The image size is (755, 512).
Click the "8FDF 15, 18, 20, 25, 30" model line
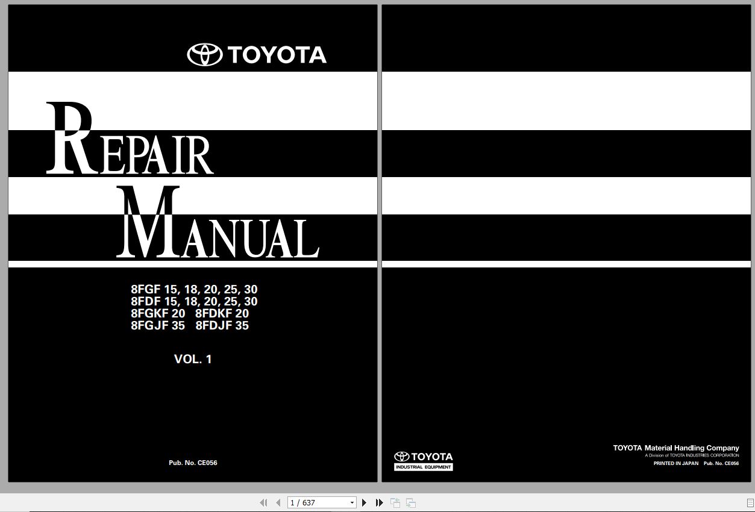click(194, 301)
